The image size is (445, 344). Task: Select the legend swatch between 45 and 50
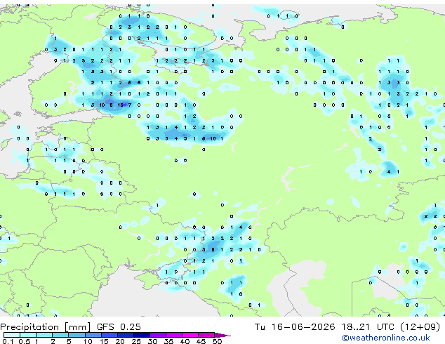click(x=206, y=335)
